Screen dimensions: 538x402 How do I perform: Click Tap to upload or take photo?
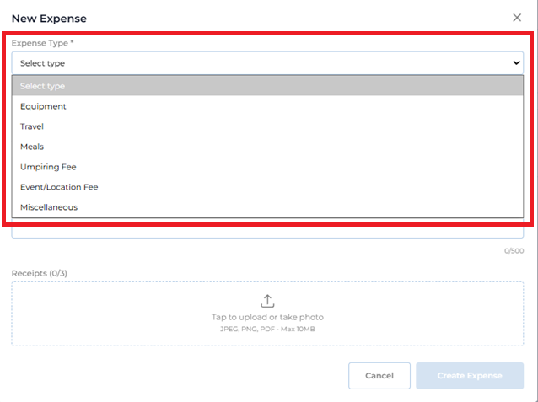coord(267,317)
